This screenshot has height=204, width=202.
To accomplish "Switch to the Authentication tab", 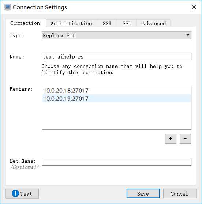I will click(x=71, y=23).
